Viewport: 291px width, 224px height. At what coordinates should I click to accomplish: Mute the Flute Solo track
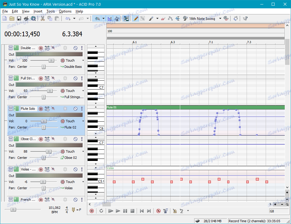tap(76, 109)
